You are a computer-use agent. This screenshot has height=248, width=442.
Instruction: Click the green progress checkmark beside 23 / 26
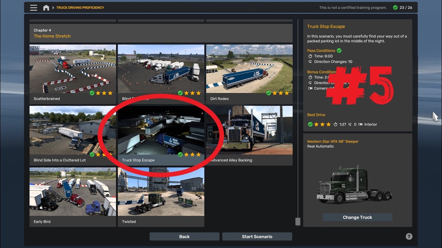395,8
